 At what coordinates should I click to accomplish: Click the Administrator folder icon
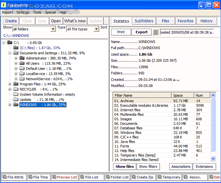pos(22,58)
